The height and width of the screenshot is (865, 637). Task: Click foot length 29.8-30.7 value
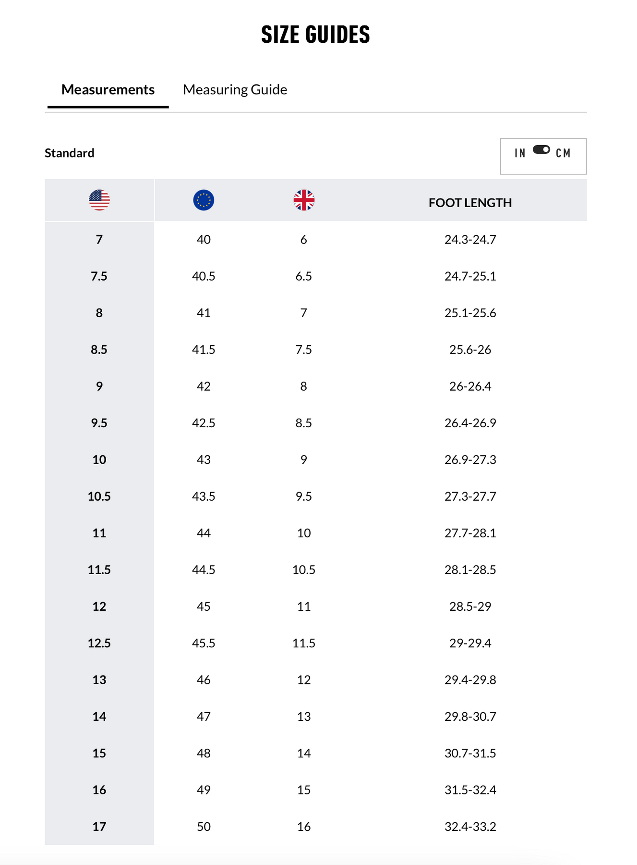coord(470,717)
